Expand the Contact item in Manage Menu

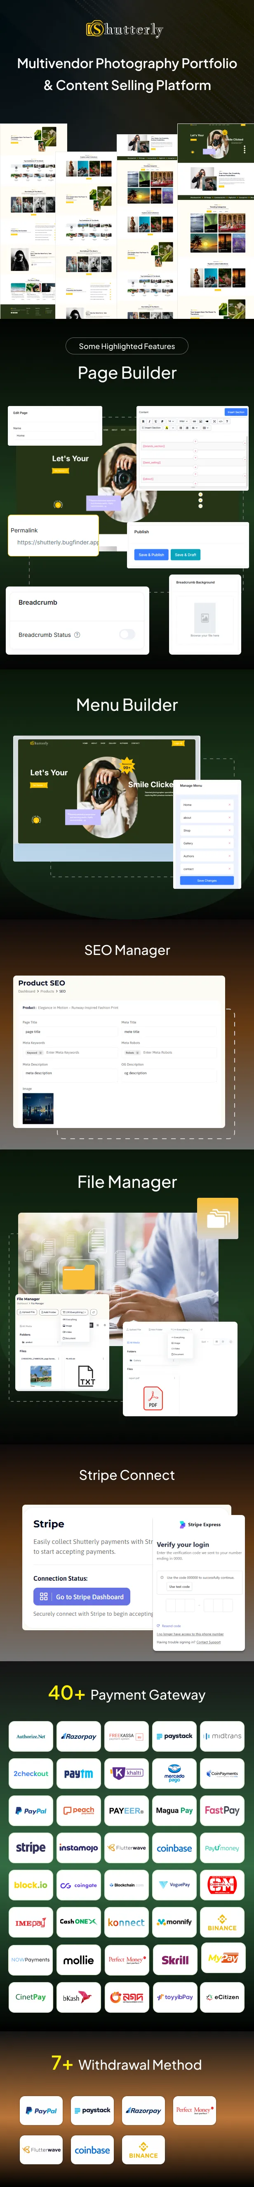tap(207, 869)
